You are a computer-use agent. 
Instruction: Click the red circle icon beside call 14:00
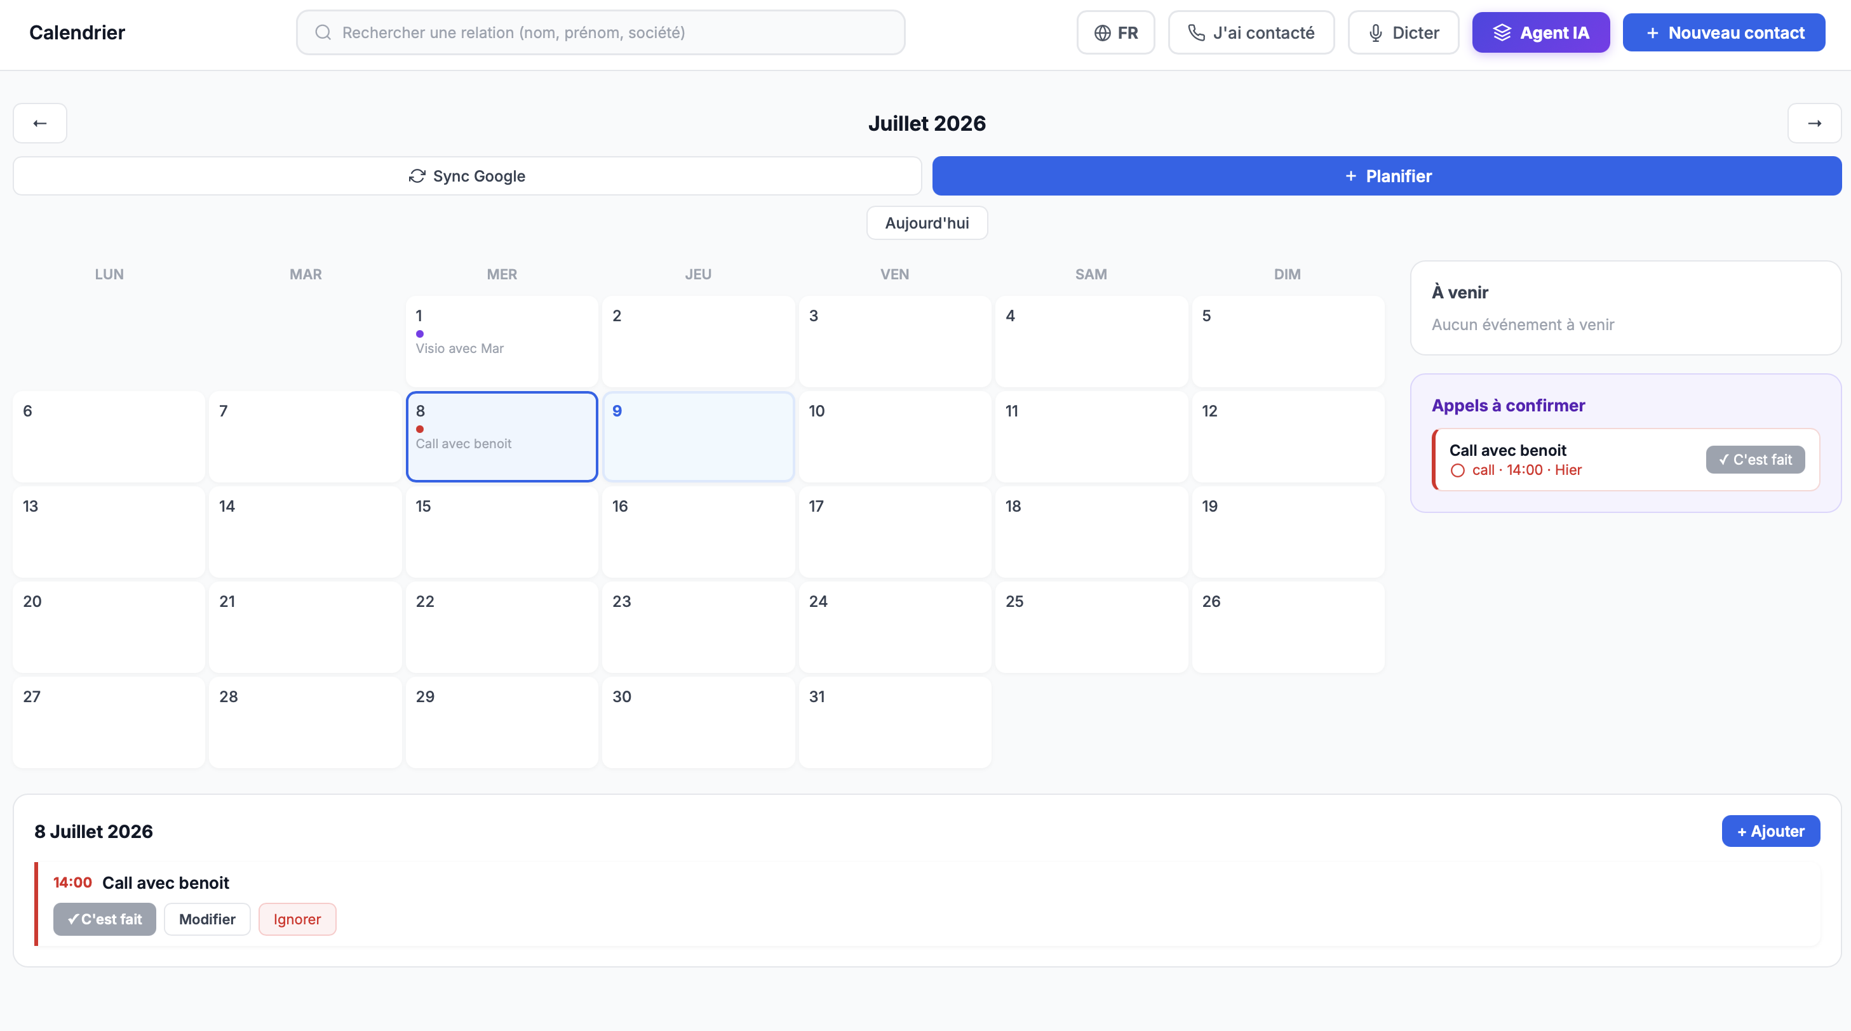coord(1457,471)
